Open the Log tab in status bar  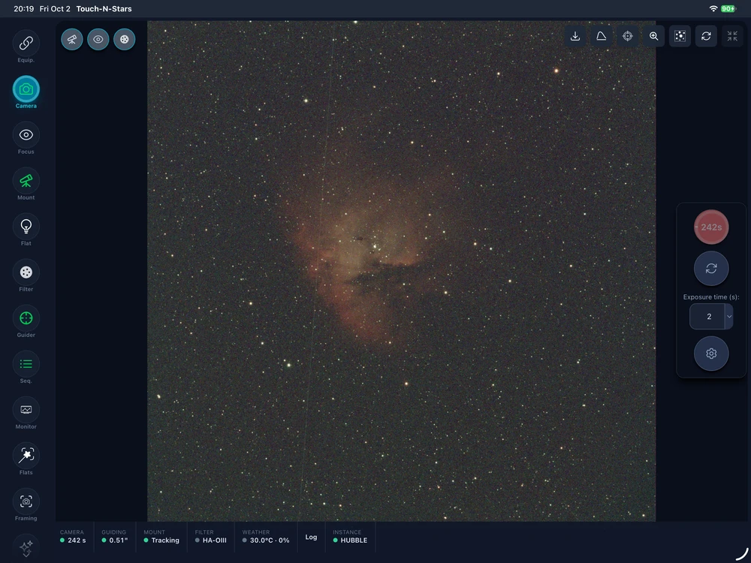pyautogui.click(x=312, y=537)
